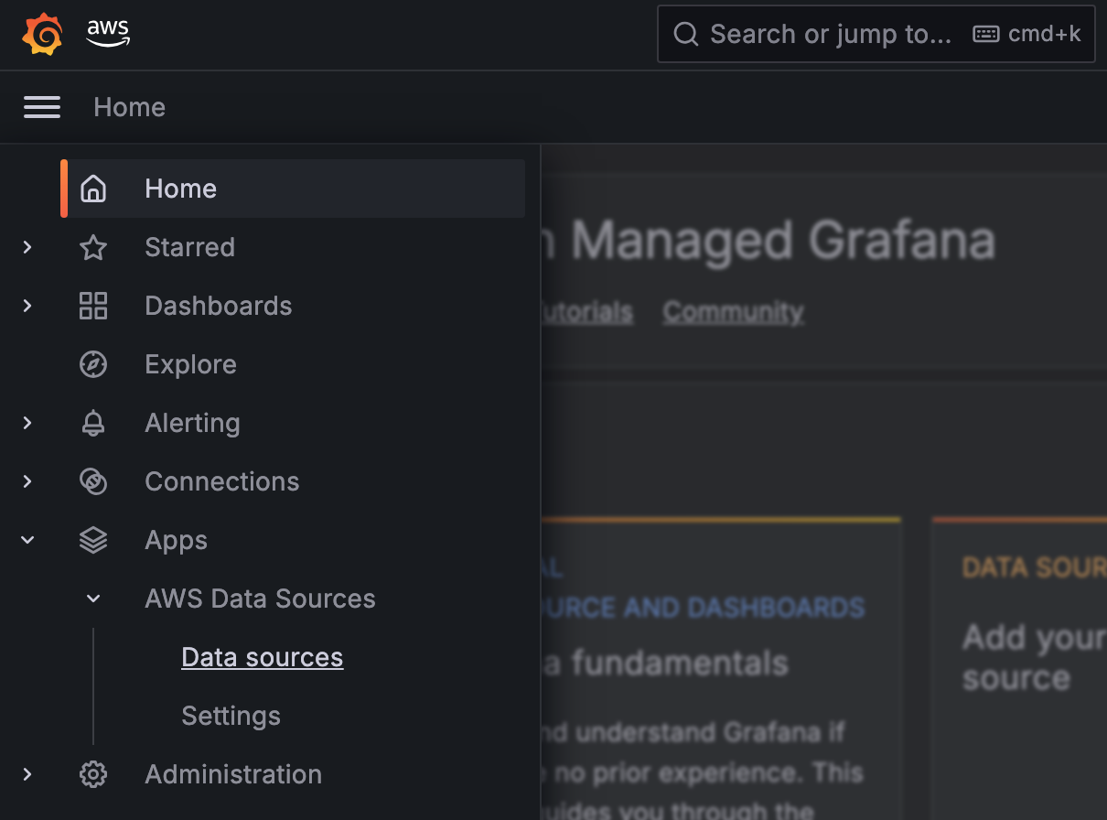Click the keyboard shortcut icon
This screenshot has width=1107, height=820.
985,34
